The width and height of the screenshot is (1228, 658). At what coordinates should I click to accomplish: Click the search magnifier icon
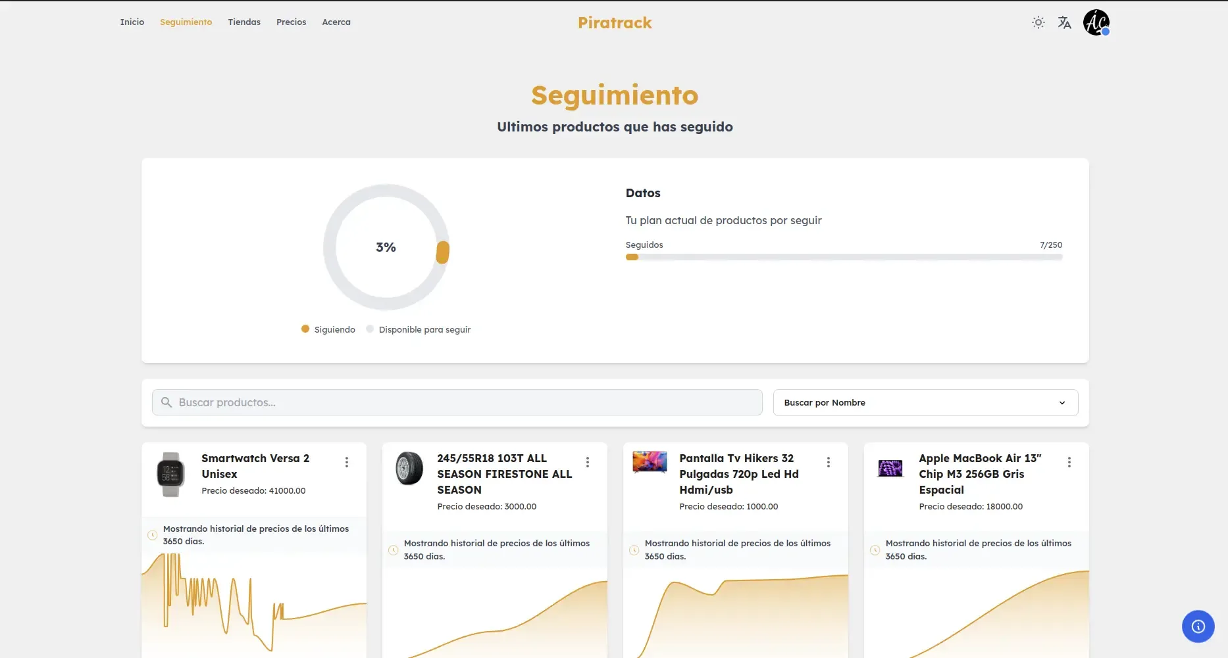click(166, 402)
